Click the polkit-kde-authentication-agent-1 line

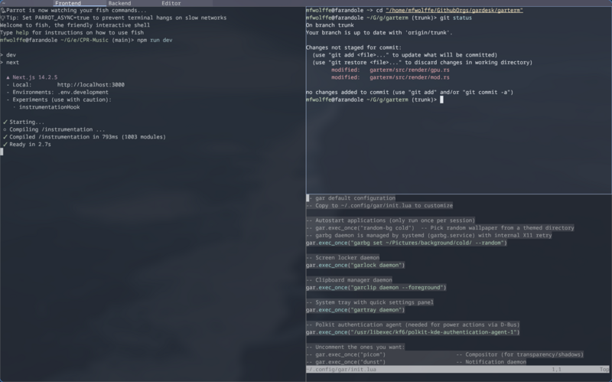pos(413,332)
